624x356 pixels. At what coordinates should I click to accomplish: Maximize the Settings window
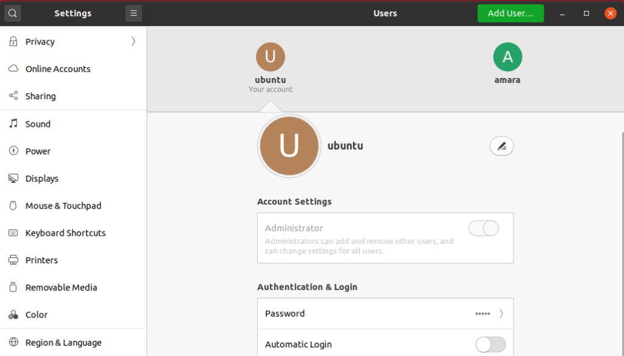(x=586, y=13)
